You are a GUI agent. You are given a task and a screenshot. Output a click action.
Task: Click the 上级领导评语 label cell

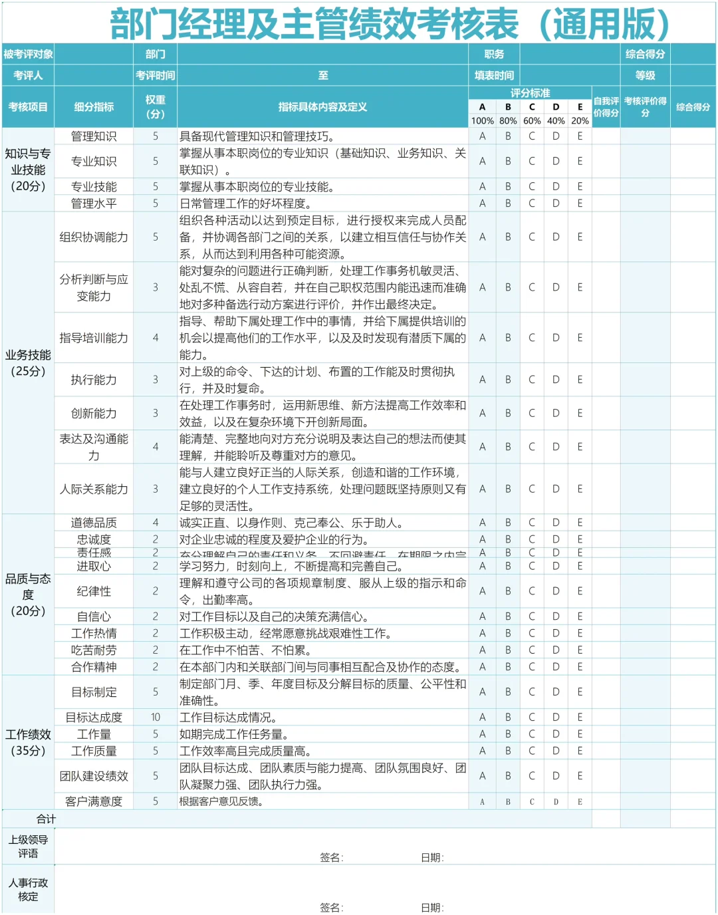28,847
